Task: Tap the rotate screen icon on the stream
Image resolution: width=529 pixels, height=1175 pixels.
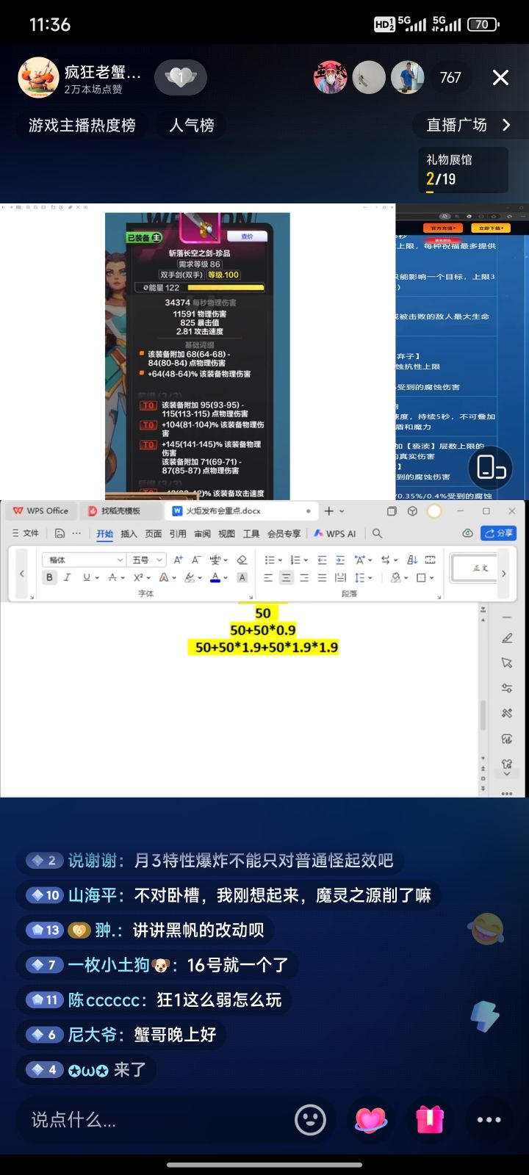Action: click(490, 468)
